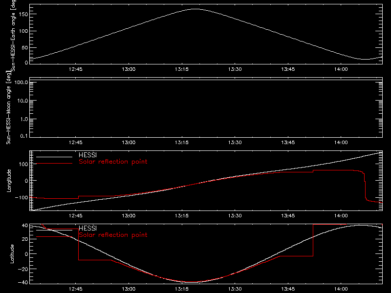Click 13:00 label under Earth angle plot

pyautogui.click(x=129, y=69)
